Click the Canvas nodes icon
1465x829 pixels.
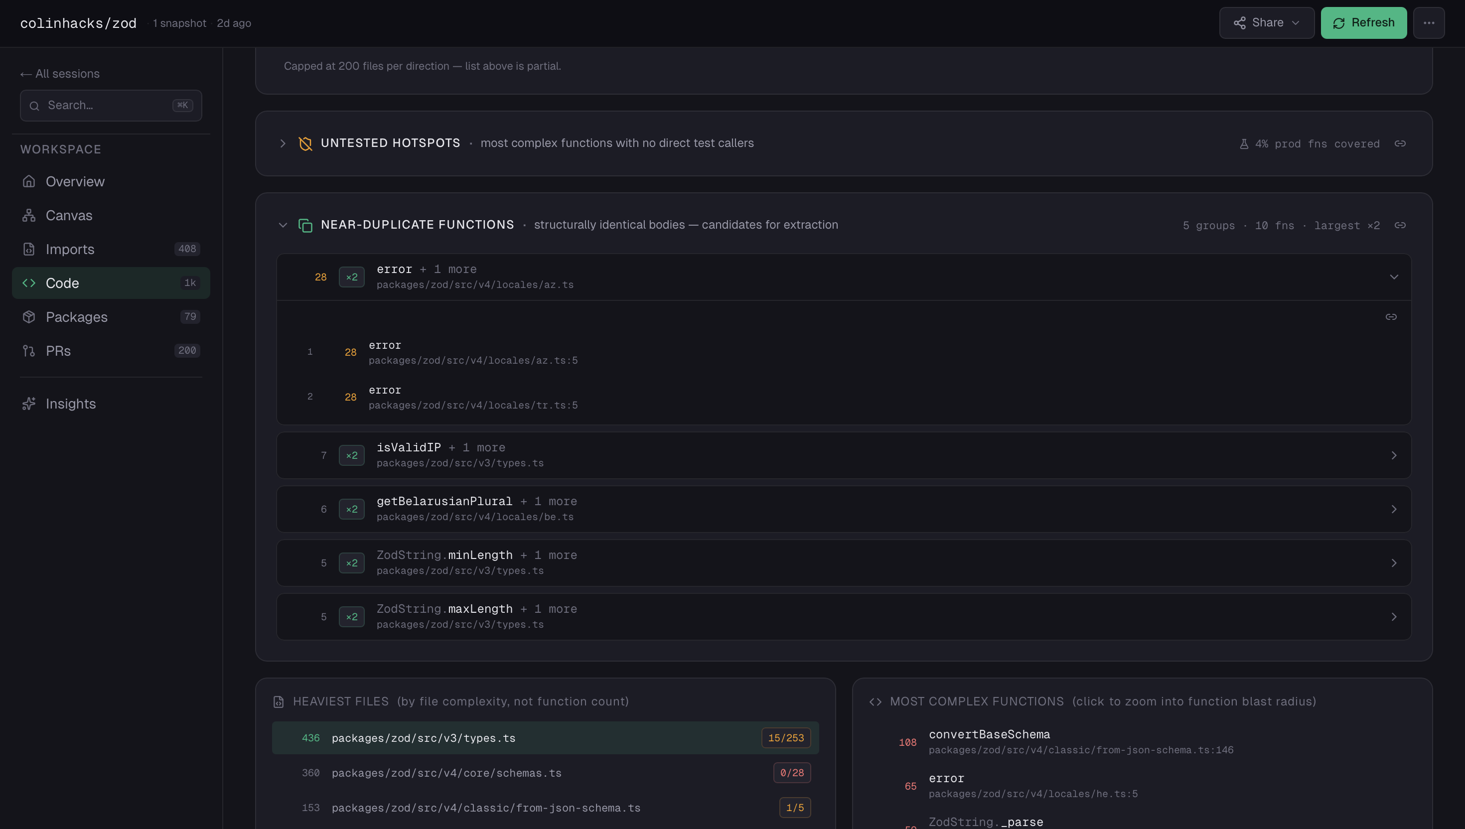click(x=29, y=215)
